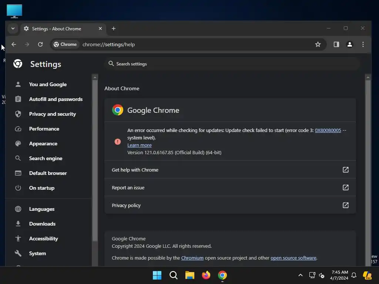This screenshot has height=284, width=379.
Task: Click the muted volume tray icon
Action: (x=322, y=275)
